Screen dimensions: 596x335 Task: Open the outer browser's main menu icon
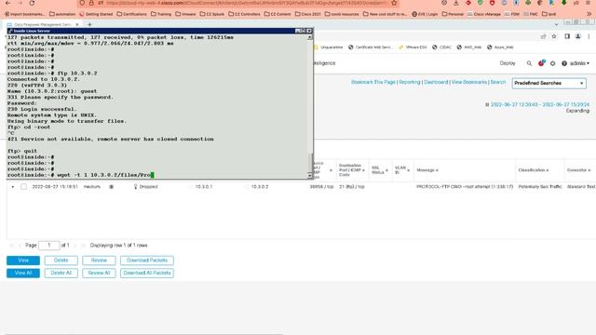(589, 3)
